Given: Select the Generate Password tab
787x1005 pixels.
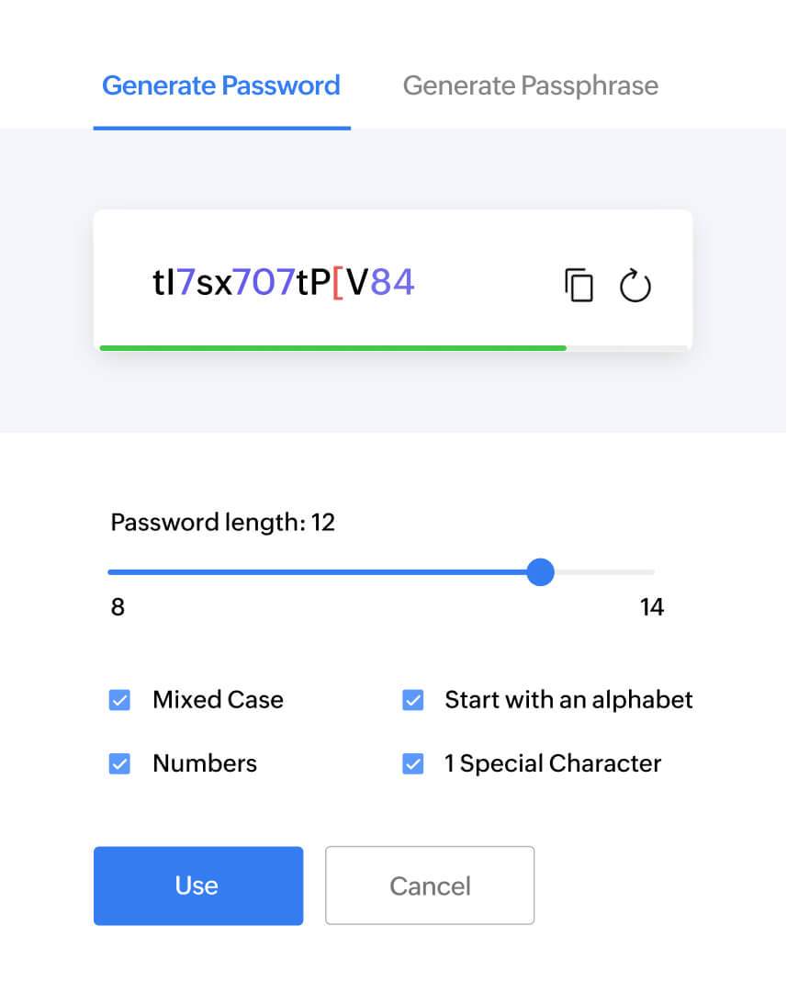Looking at the screenshot, I should 220,85.
